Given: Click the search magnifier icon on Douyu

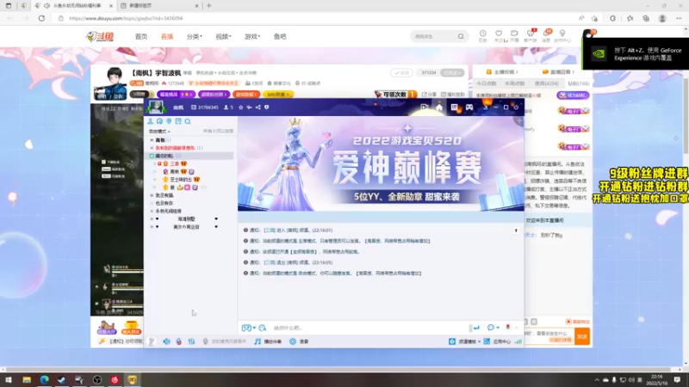Looking at the screenshot, I should point(461,36).
